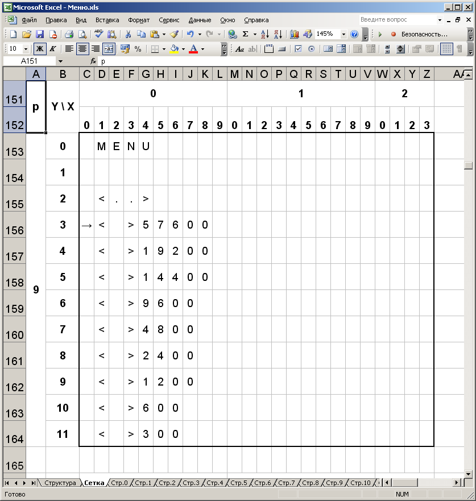Screen dimensions: 476x501
Task: Select the Forms Button control
Action: click(282, 49)
